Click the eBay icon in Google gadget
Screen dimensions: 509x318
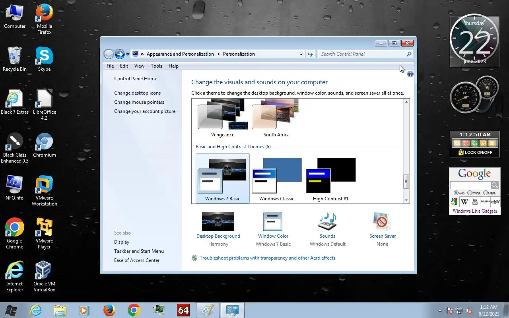495,202
